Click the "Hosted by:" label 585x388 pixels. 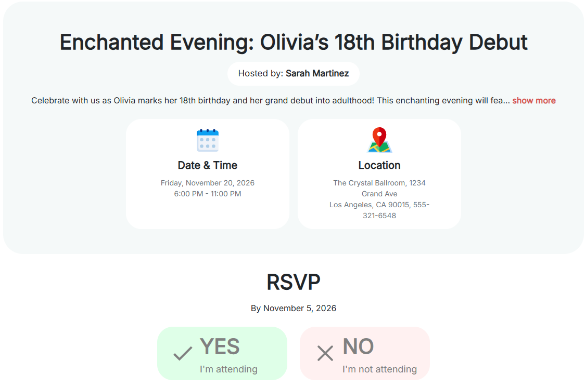261,74
